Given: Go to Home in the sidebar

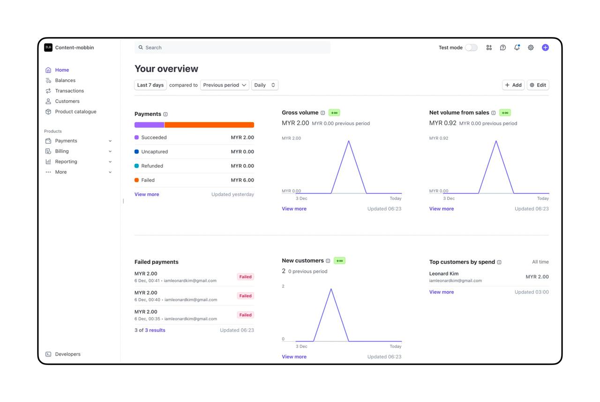Looking at the screenshot, I should [62, 70].
